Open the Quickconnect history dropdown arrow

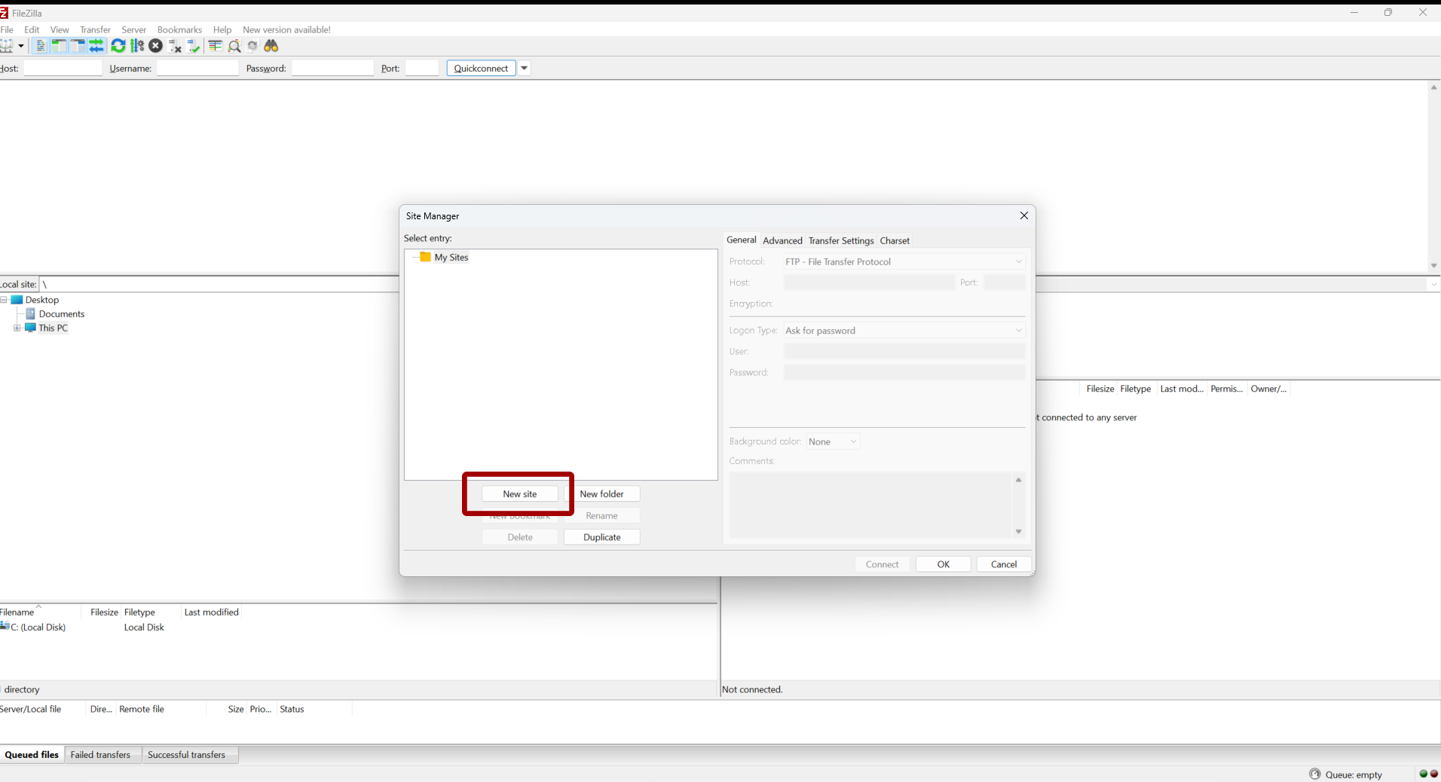pyautogui.click(x=525, y=68)
